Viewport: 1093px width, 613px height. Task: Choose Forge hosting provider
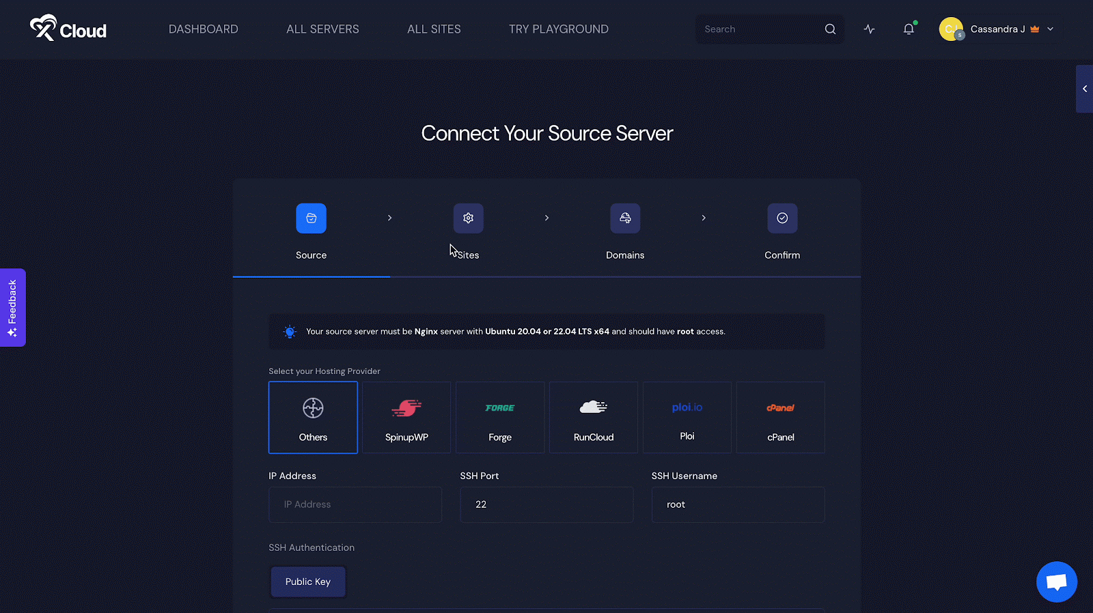pos(500,417)
